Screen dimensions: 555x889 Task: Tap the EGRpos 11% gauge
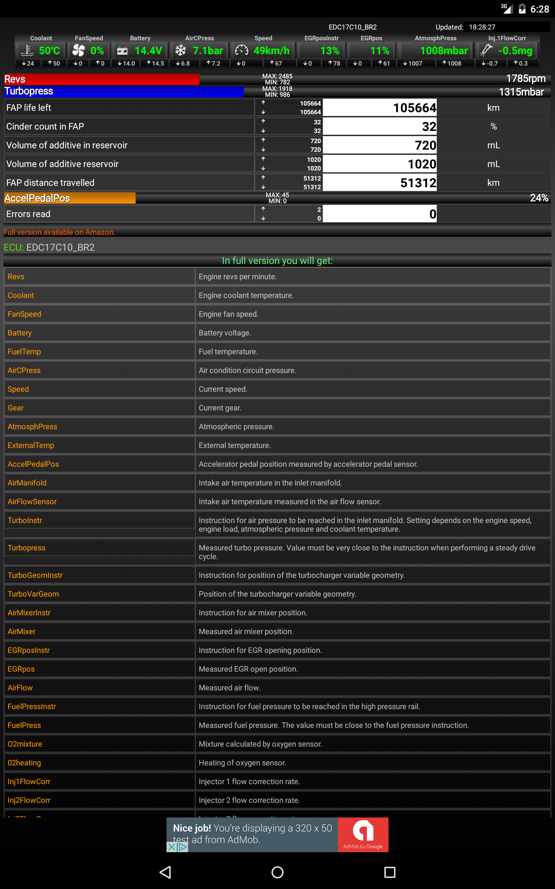[x=372, y=50]
